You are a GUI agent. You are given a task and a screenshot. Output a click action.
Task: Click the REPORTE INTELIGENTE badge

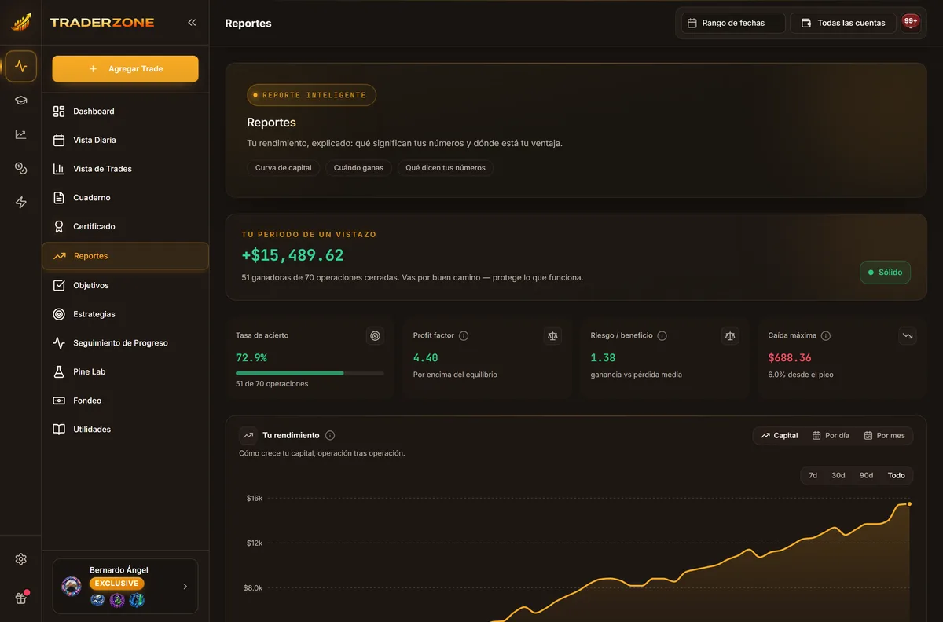coord(311,95)
